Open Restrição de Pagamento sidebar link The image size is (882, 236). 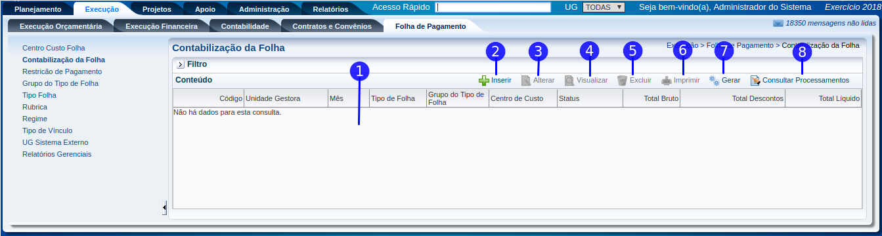pos(62,71)
